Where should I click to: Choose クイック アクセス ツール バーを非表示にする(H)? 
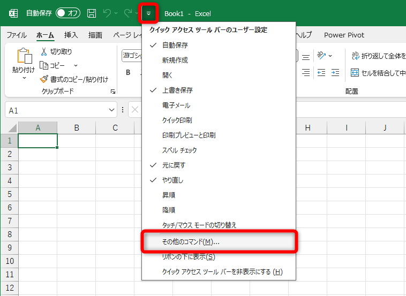pos(219,272)
